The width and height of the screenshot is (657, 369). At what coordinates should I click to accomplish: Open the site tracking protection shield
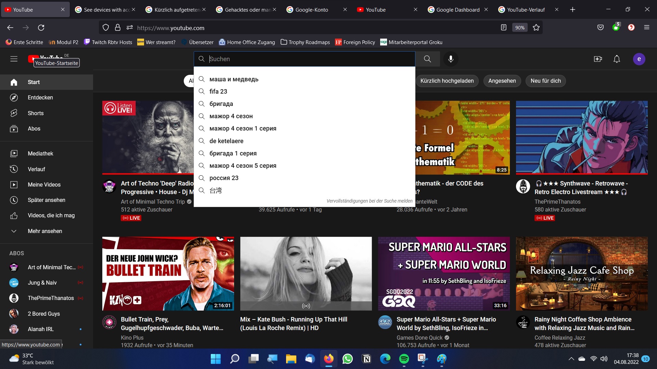tap(106, 28)
